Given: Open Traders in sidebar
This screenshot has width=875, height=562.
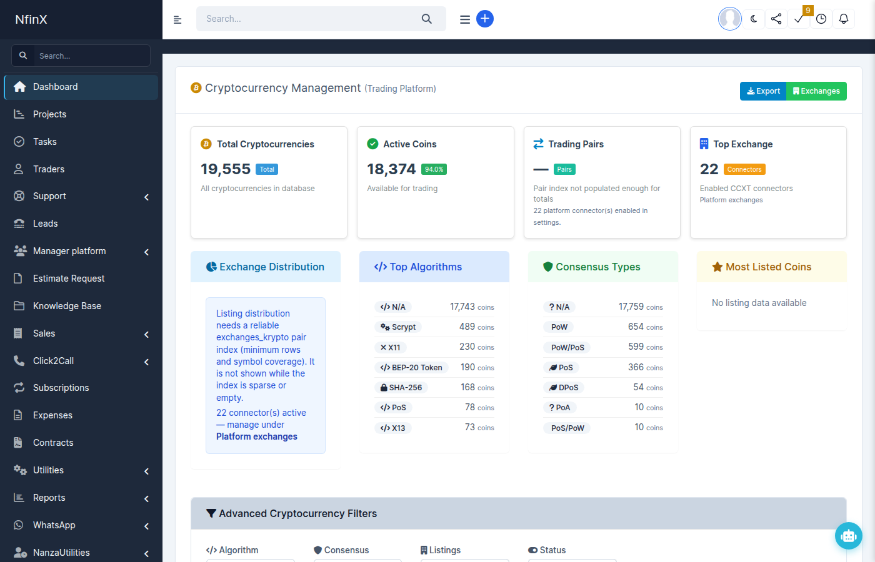Looking at the screenshot, I should pos(81,169).
